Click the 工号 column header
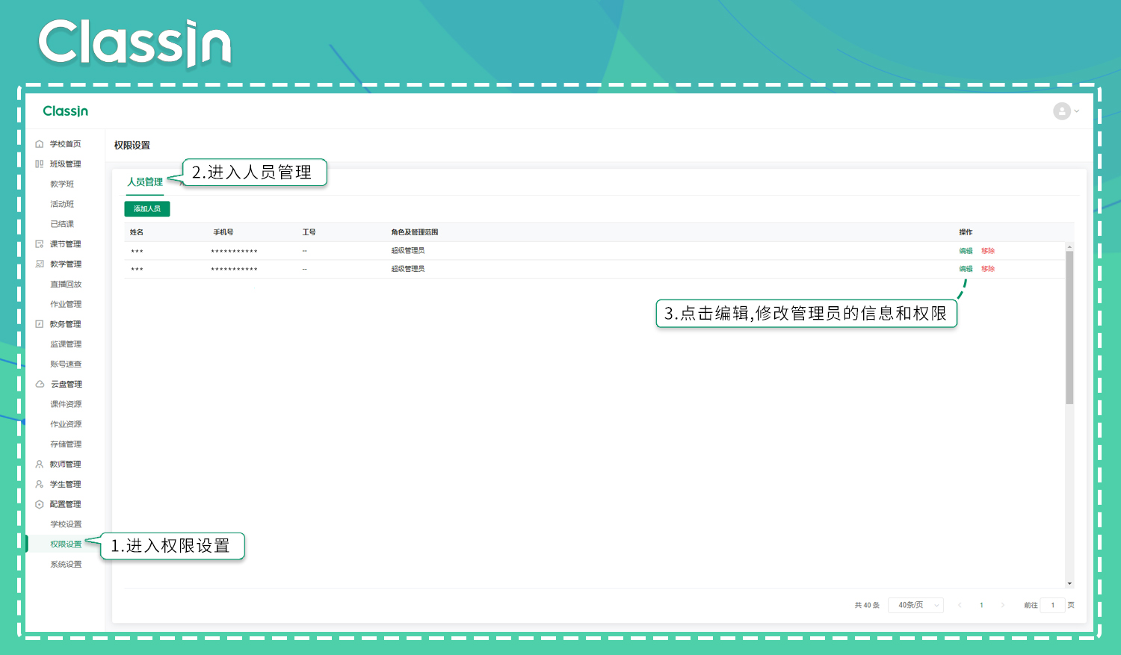The height and width of the screenshot is (655, 1121). (x=309, y=232)
